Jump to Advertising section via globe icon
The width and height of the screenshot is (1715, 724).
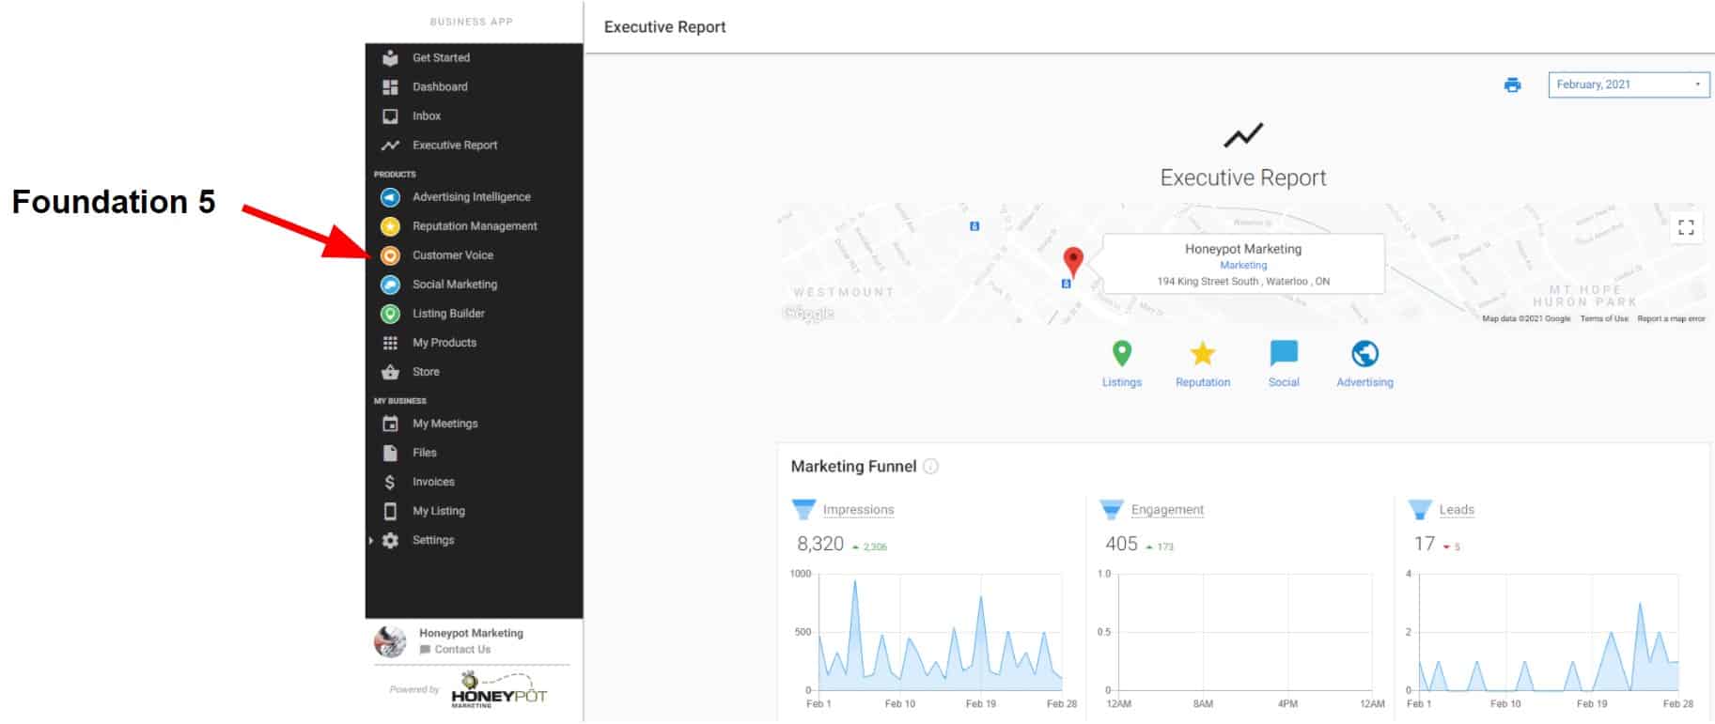[x=1364, y=354]
